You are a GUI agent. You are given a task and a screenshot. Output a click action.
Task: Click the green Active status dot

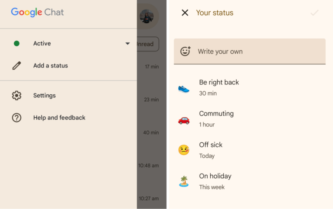click(16, 43)
